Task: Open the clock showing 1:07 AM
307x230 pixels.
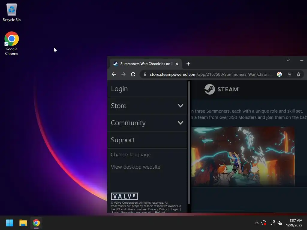Action: pos(294,223)
